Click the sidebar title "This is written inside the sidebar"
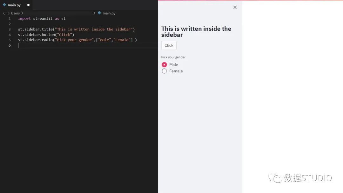This screenshot has height=193, width=343. tap(196, 32)
